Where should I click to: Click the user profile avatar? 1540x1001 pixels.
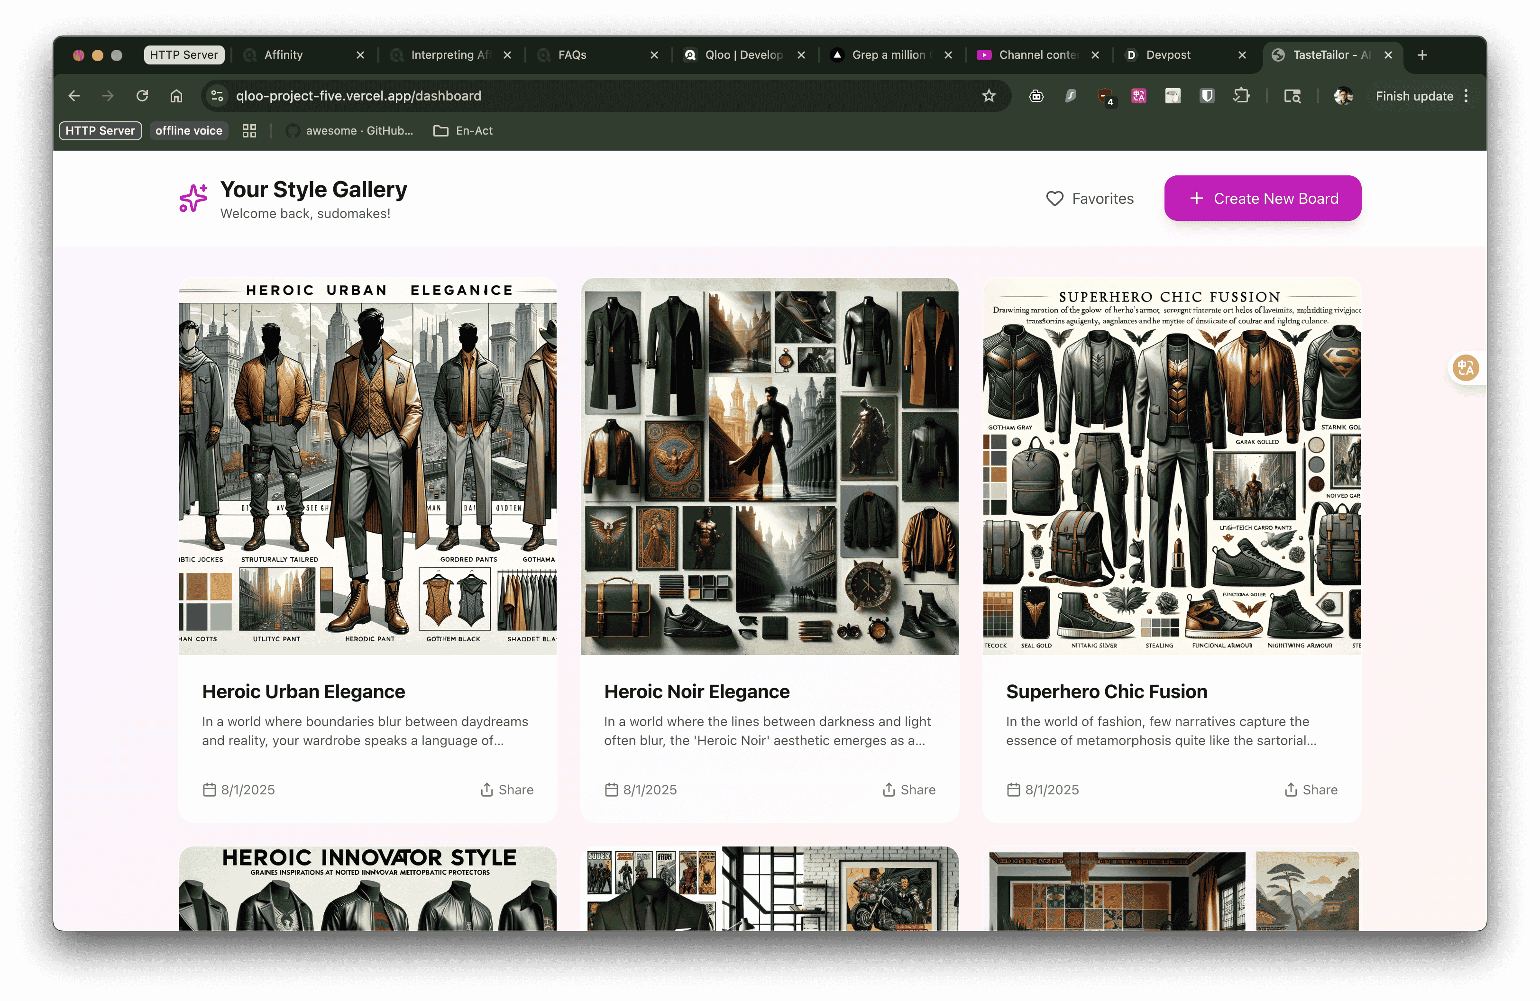tap(1343, 96)
